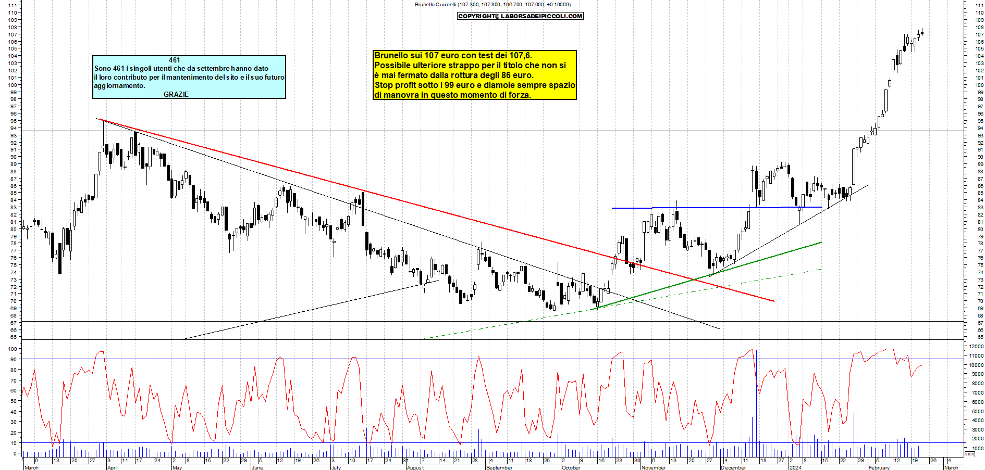
Task: Select the December label on time axis
Action: 733,467
